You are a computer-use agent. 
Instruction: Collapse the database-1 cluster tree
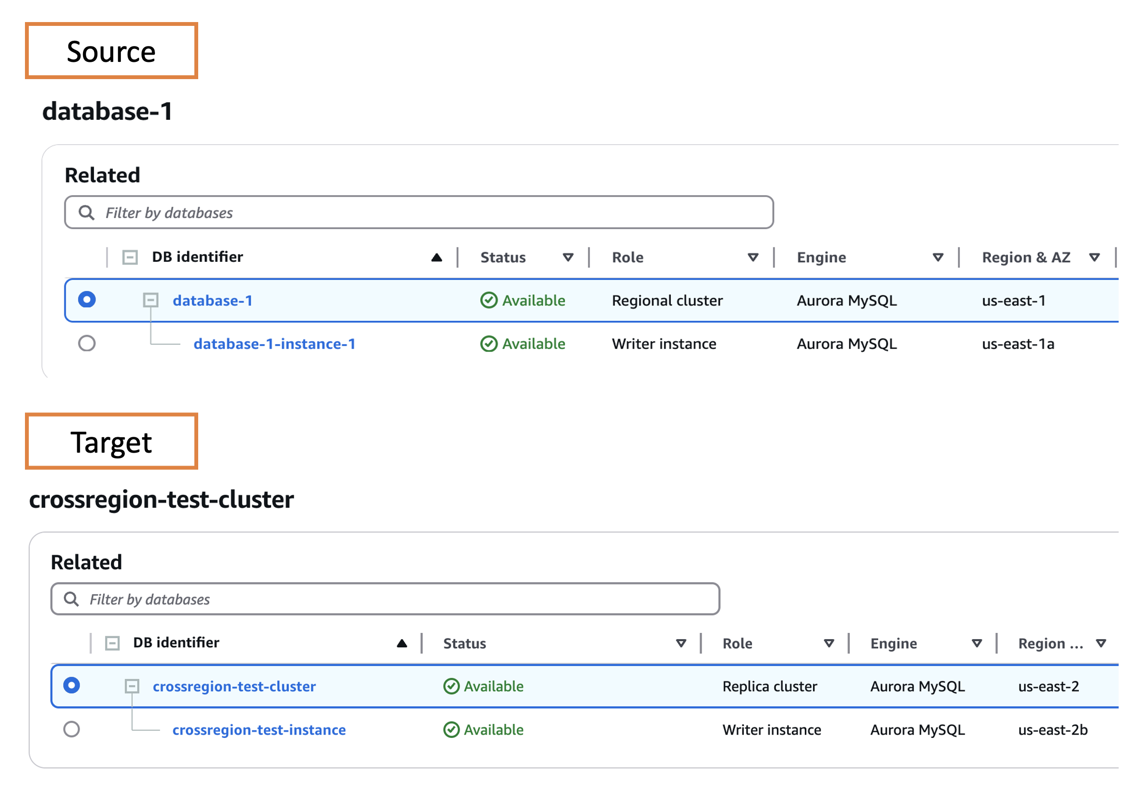click(x=151, y=300)
